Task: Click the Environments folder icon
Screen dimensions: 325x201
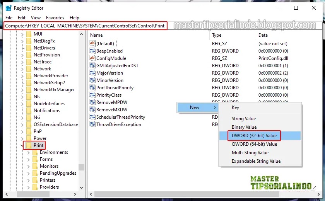Action: (35, 152)
